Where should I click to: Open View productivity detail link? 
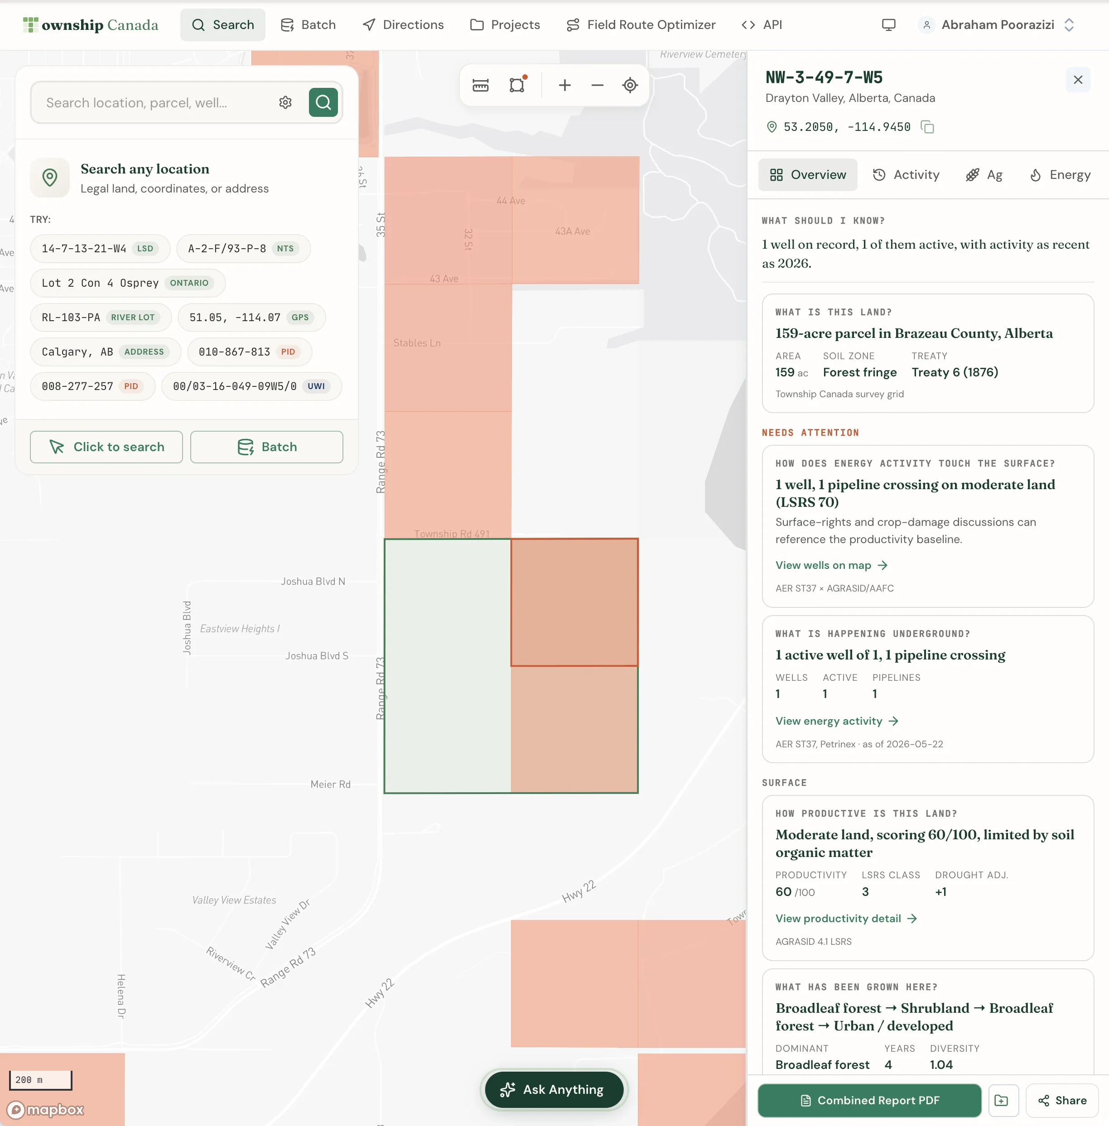[x=846, y=918]
